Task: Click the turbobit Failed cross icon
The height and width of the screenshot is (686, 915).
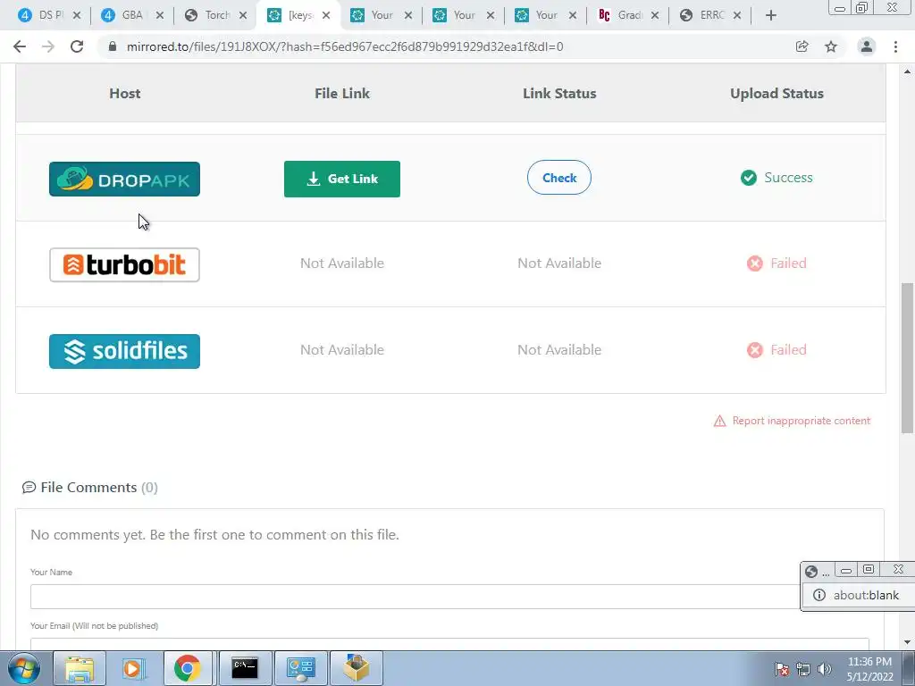Action: point(754,264)
